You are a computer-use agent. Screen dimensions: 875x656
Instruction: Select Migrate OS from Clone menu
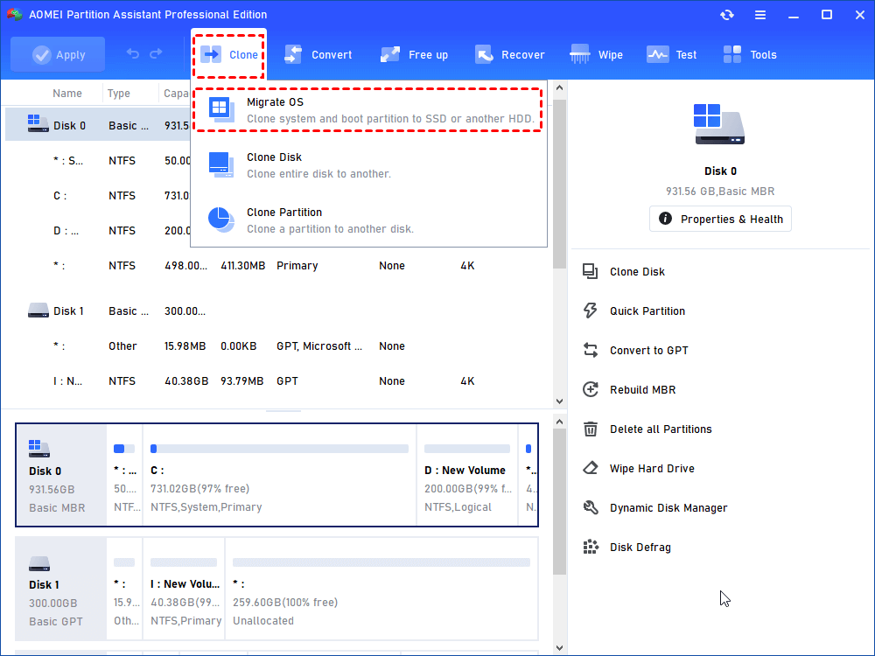pyautogui.click(x=368, y=110)
